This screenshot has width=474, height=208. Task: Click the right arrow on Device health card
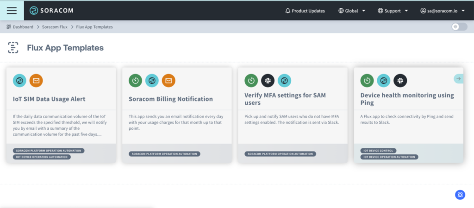tap(458, 79)
